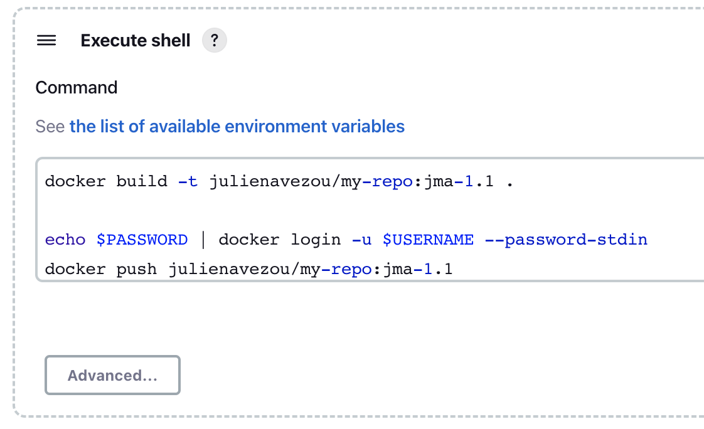Click the Advanced... button
Image resolution: width=704 pixels, height=429 pixels.
(x=112, y=375)
